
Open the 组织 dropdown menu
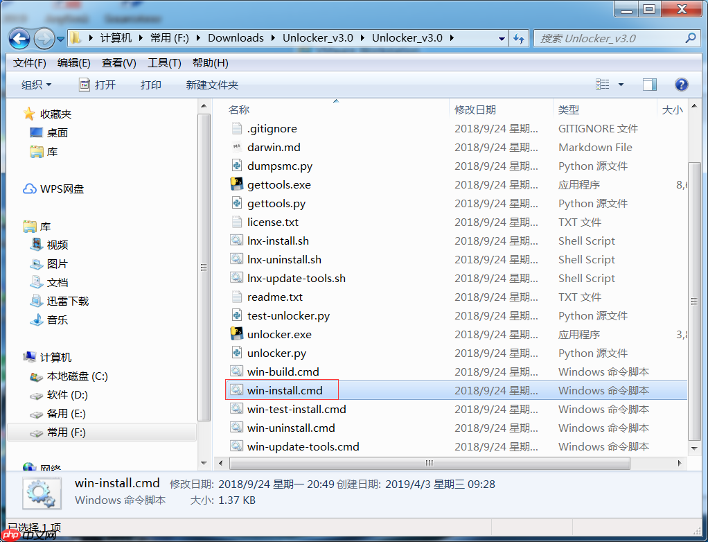point(35,85)
